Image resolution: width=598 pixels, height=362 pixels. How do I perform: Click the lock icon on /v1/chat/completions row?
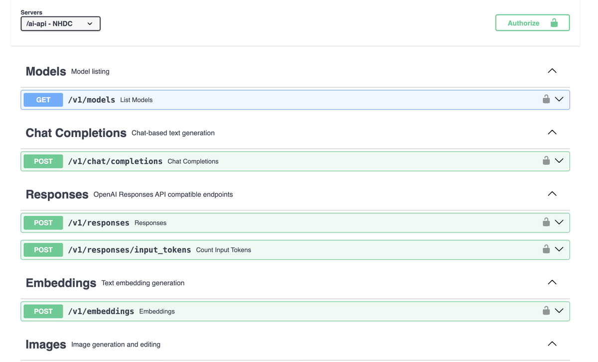pyautogui.click(x=546, y=160)
